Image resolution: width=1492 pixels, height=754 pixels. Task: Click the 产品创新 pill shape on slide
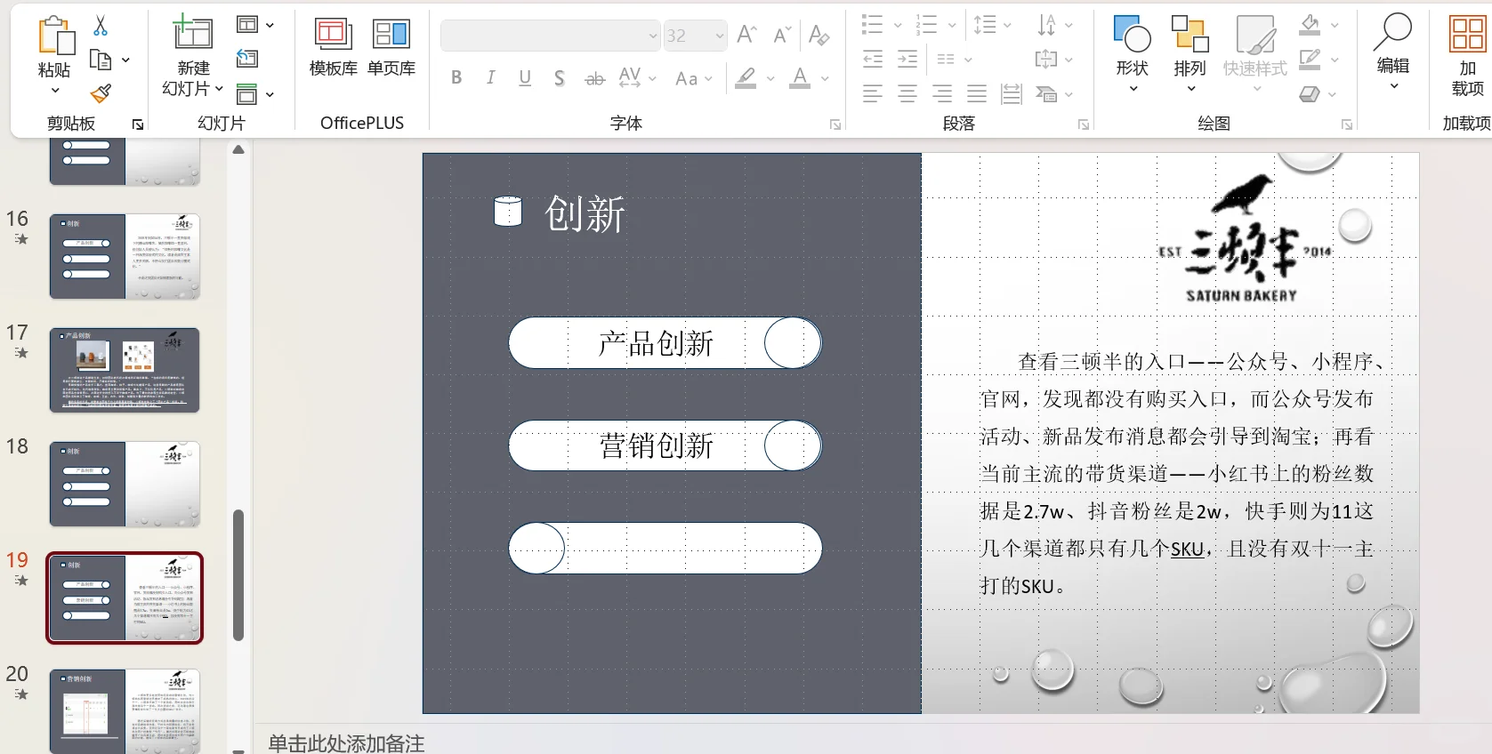click(x=665, y=343)
